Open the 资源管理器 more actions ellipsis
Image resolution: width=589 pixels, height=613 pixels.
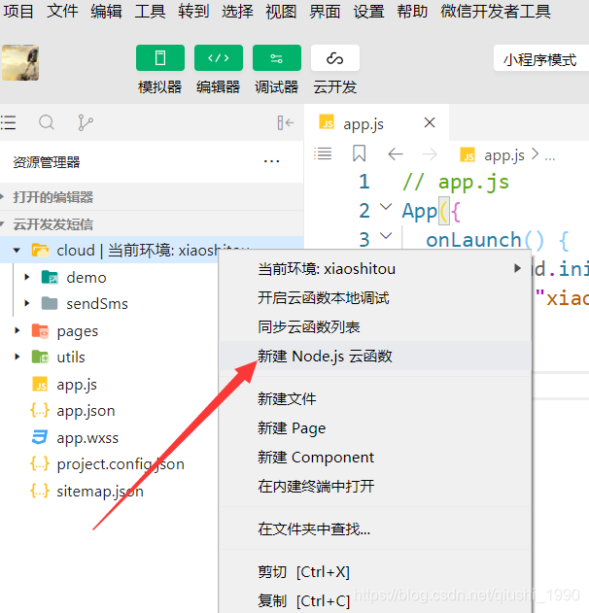point(271,161)
